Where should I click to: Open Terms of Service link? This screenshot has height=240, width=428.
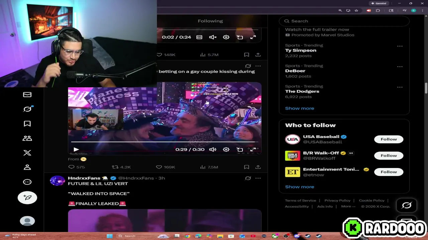click(x=300, y=200)
